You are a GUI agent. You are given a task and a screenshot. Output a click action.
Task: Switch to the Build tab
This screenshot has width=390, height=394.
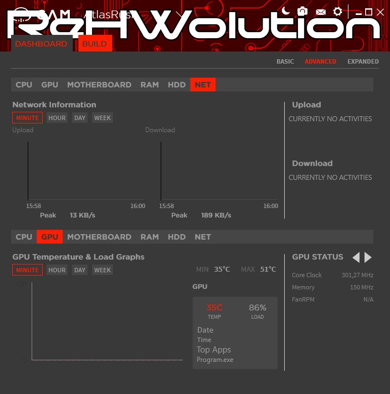95,44
